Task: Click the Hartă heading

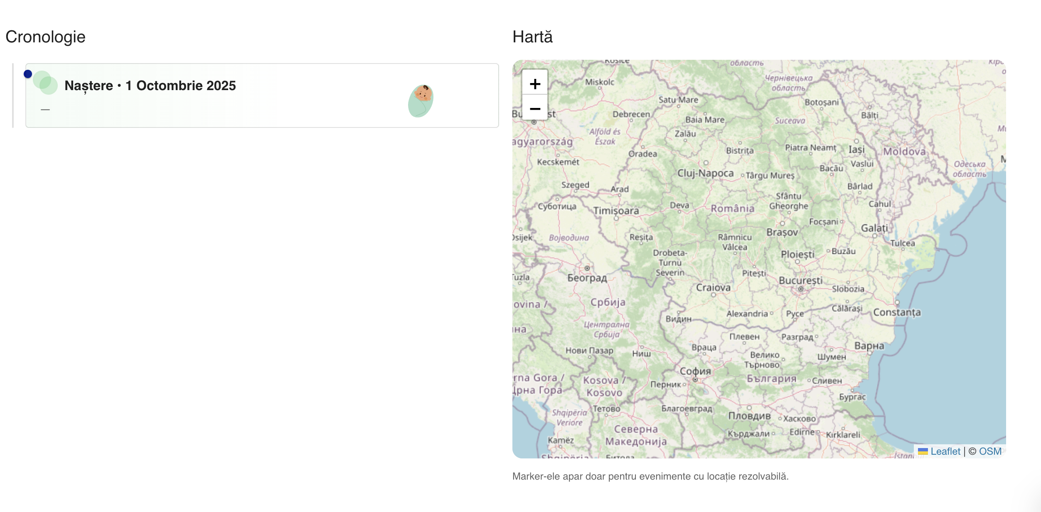Action: pos(532,37)
